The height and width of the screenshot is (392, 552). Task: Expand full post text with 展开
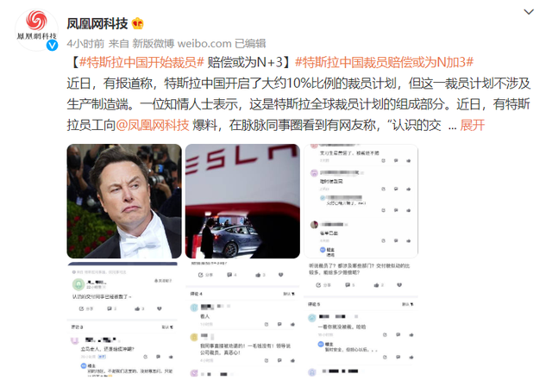point(472,125)
